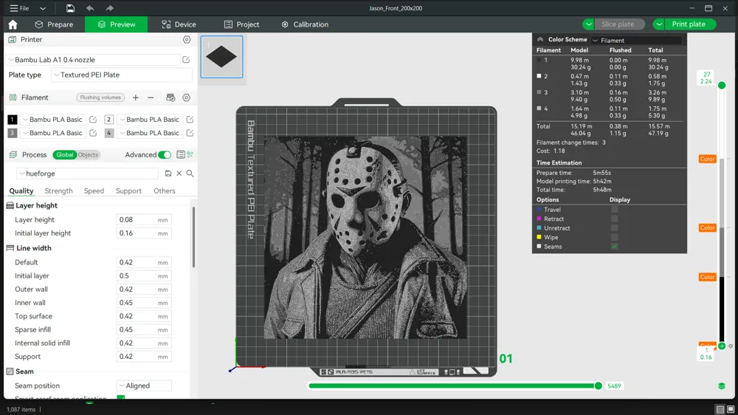Click the plus marker on the layer slider
This screenshot has width=738, height=415.
pos(722,346)
